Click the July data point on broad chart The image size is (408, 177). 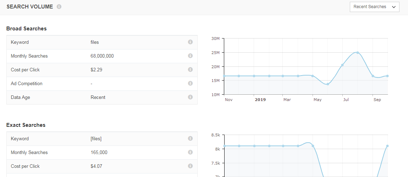tap(342, 65)
